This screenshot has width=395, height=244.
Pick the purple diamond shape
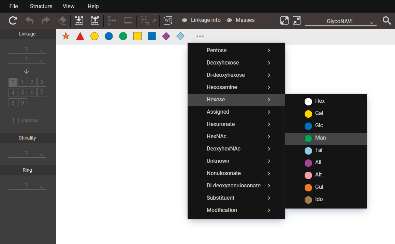coord(166,36)
